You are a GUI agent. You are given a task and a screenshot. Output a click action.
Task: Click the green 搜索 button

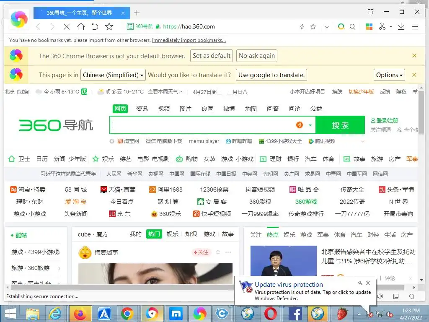(x=340, y=125)
